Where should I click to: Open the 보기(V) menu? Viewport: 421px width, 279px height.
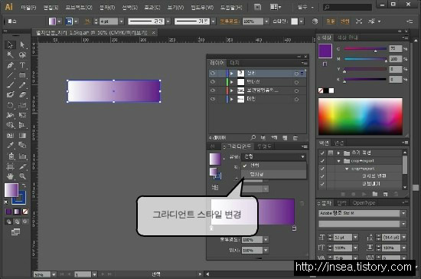pyautogui.click(x=175, y=8)
